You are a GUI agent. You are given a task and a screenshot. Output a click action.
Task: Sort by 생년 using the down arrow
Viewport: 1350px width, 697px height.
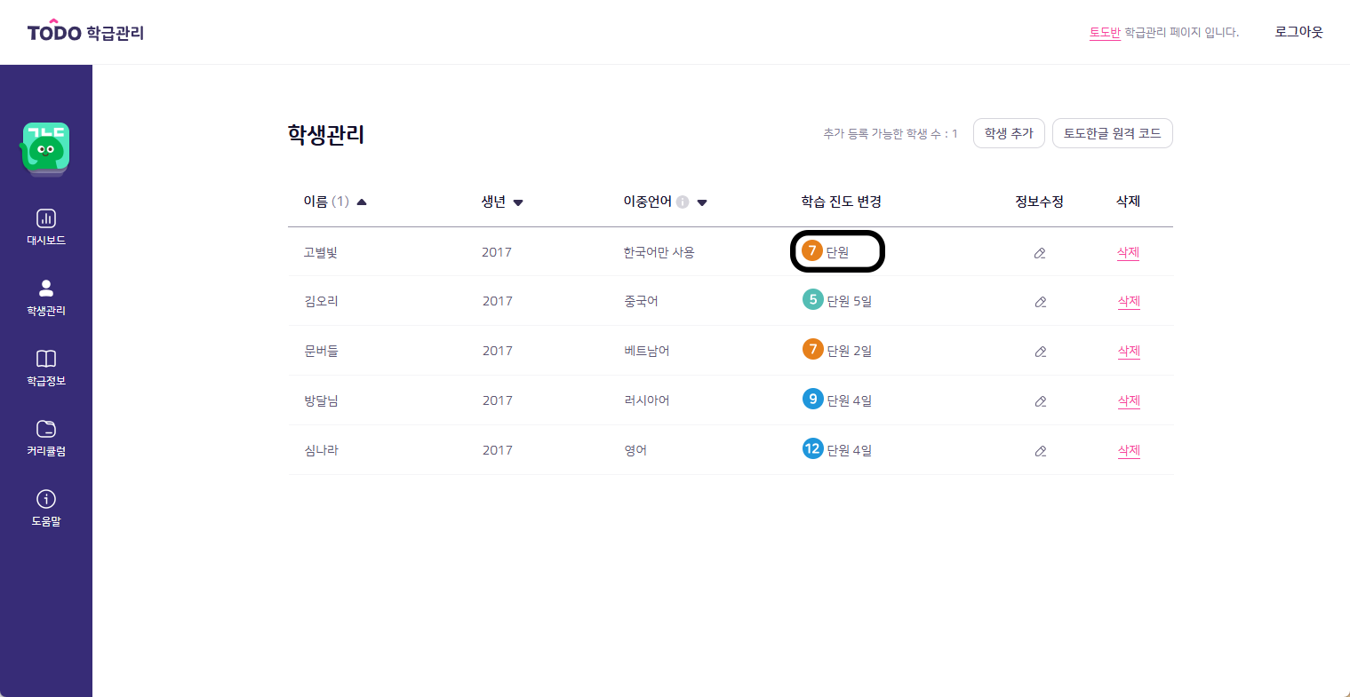518,203
